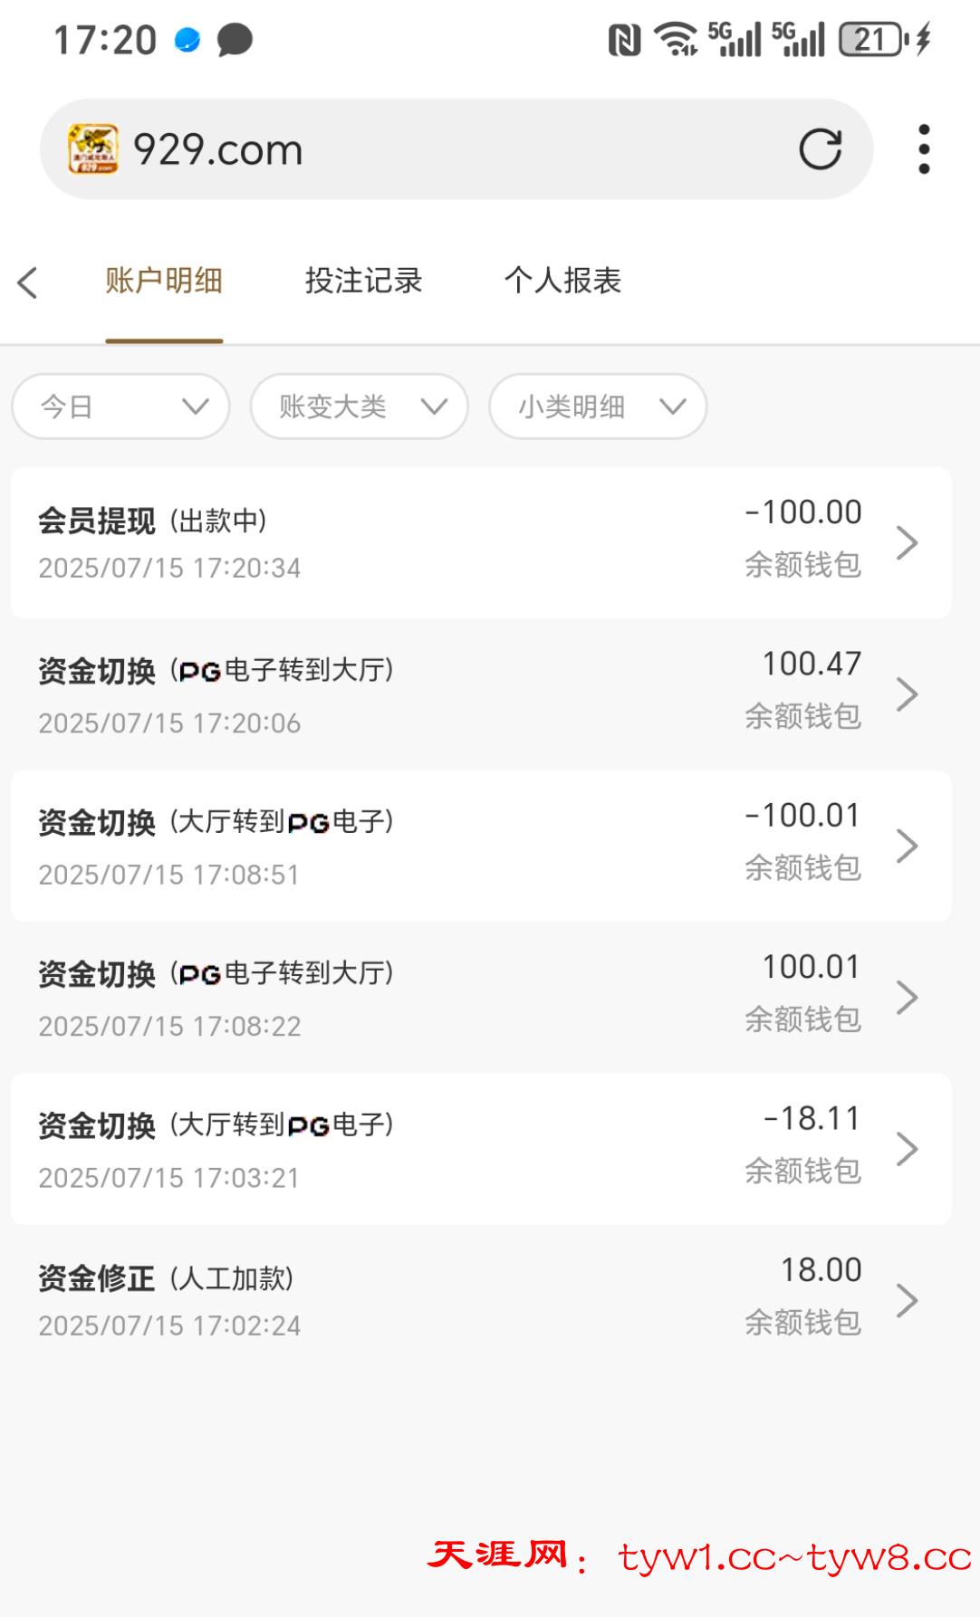Tap the Wi-Fi status icon
Image resolution: width=980 pixels, height=1617 pixels.
676,41
